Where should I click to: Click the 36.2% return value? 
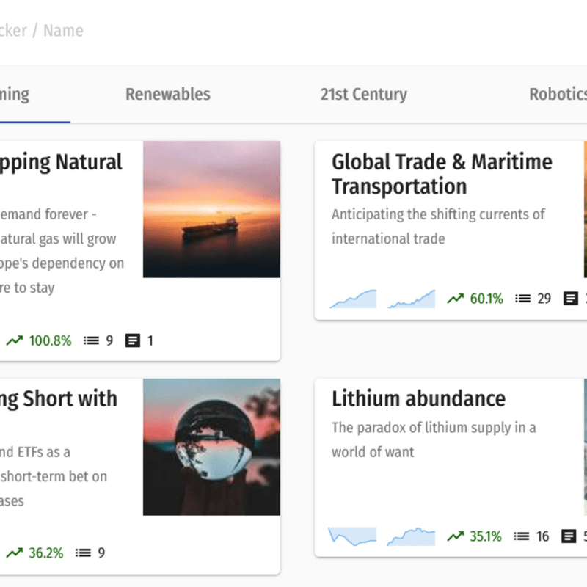[46, 553]
